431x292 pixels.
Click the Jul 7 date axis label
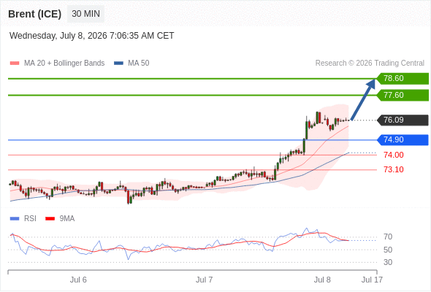204,280
